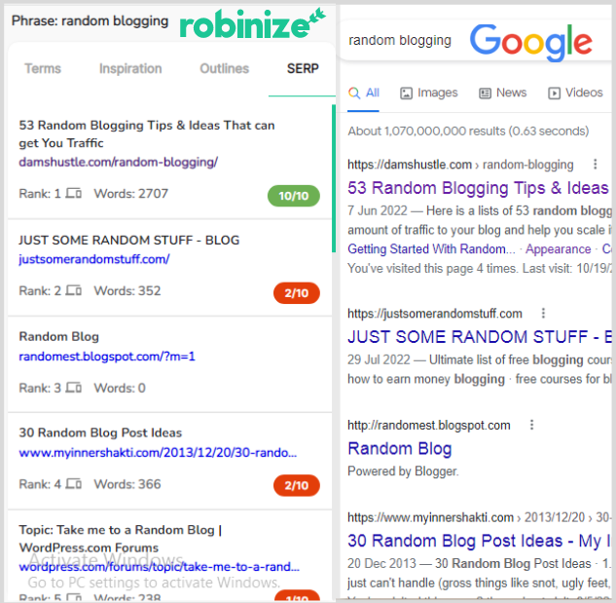616x603 pixels.
Task: Click the About 1,070,000,000 results text
Action: coord(468,131)
